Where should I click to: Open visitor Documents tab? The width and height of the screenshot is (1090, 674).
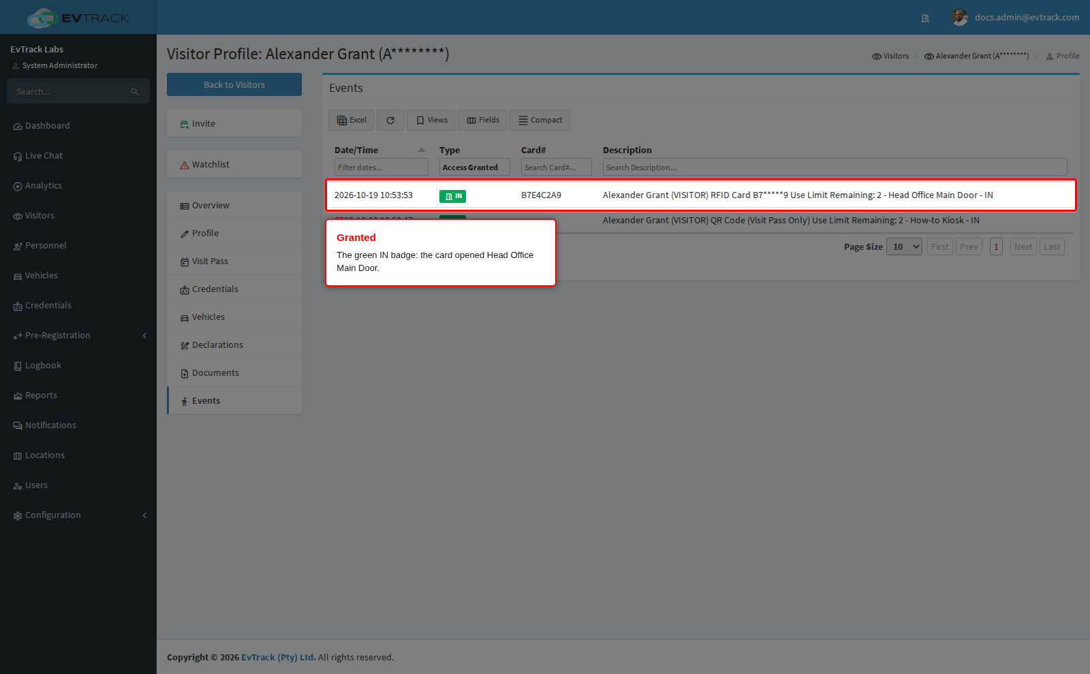coord(234,373)
